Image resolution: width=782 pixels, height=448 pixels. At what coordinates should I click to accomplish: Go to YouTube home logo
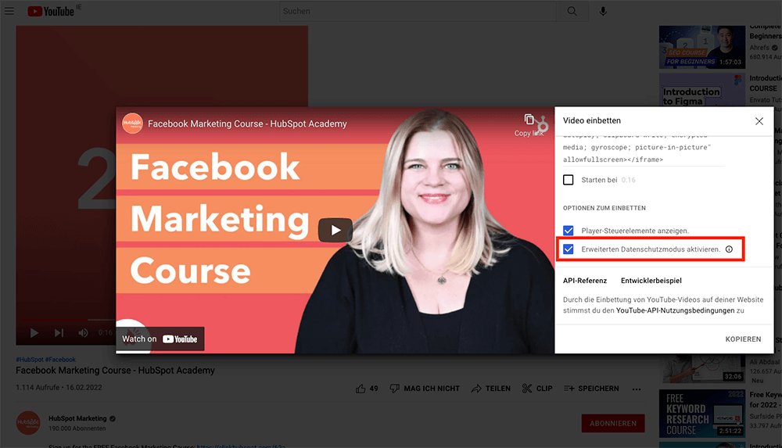(51, 11)
